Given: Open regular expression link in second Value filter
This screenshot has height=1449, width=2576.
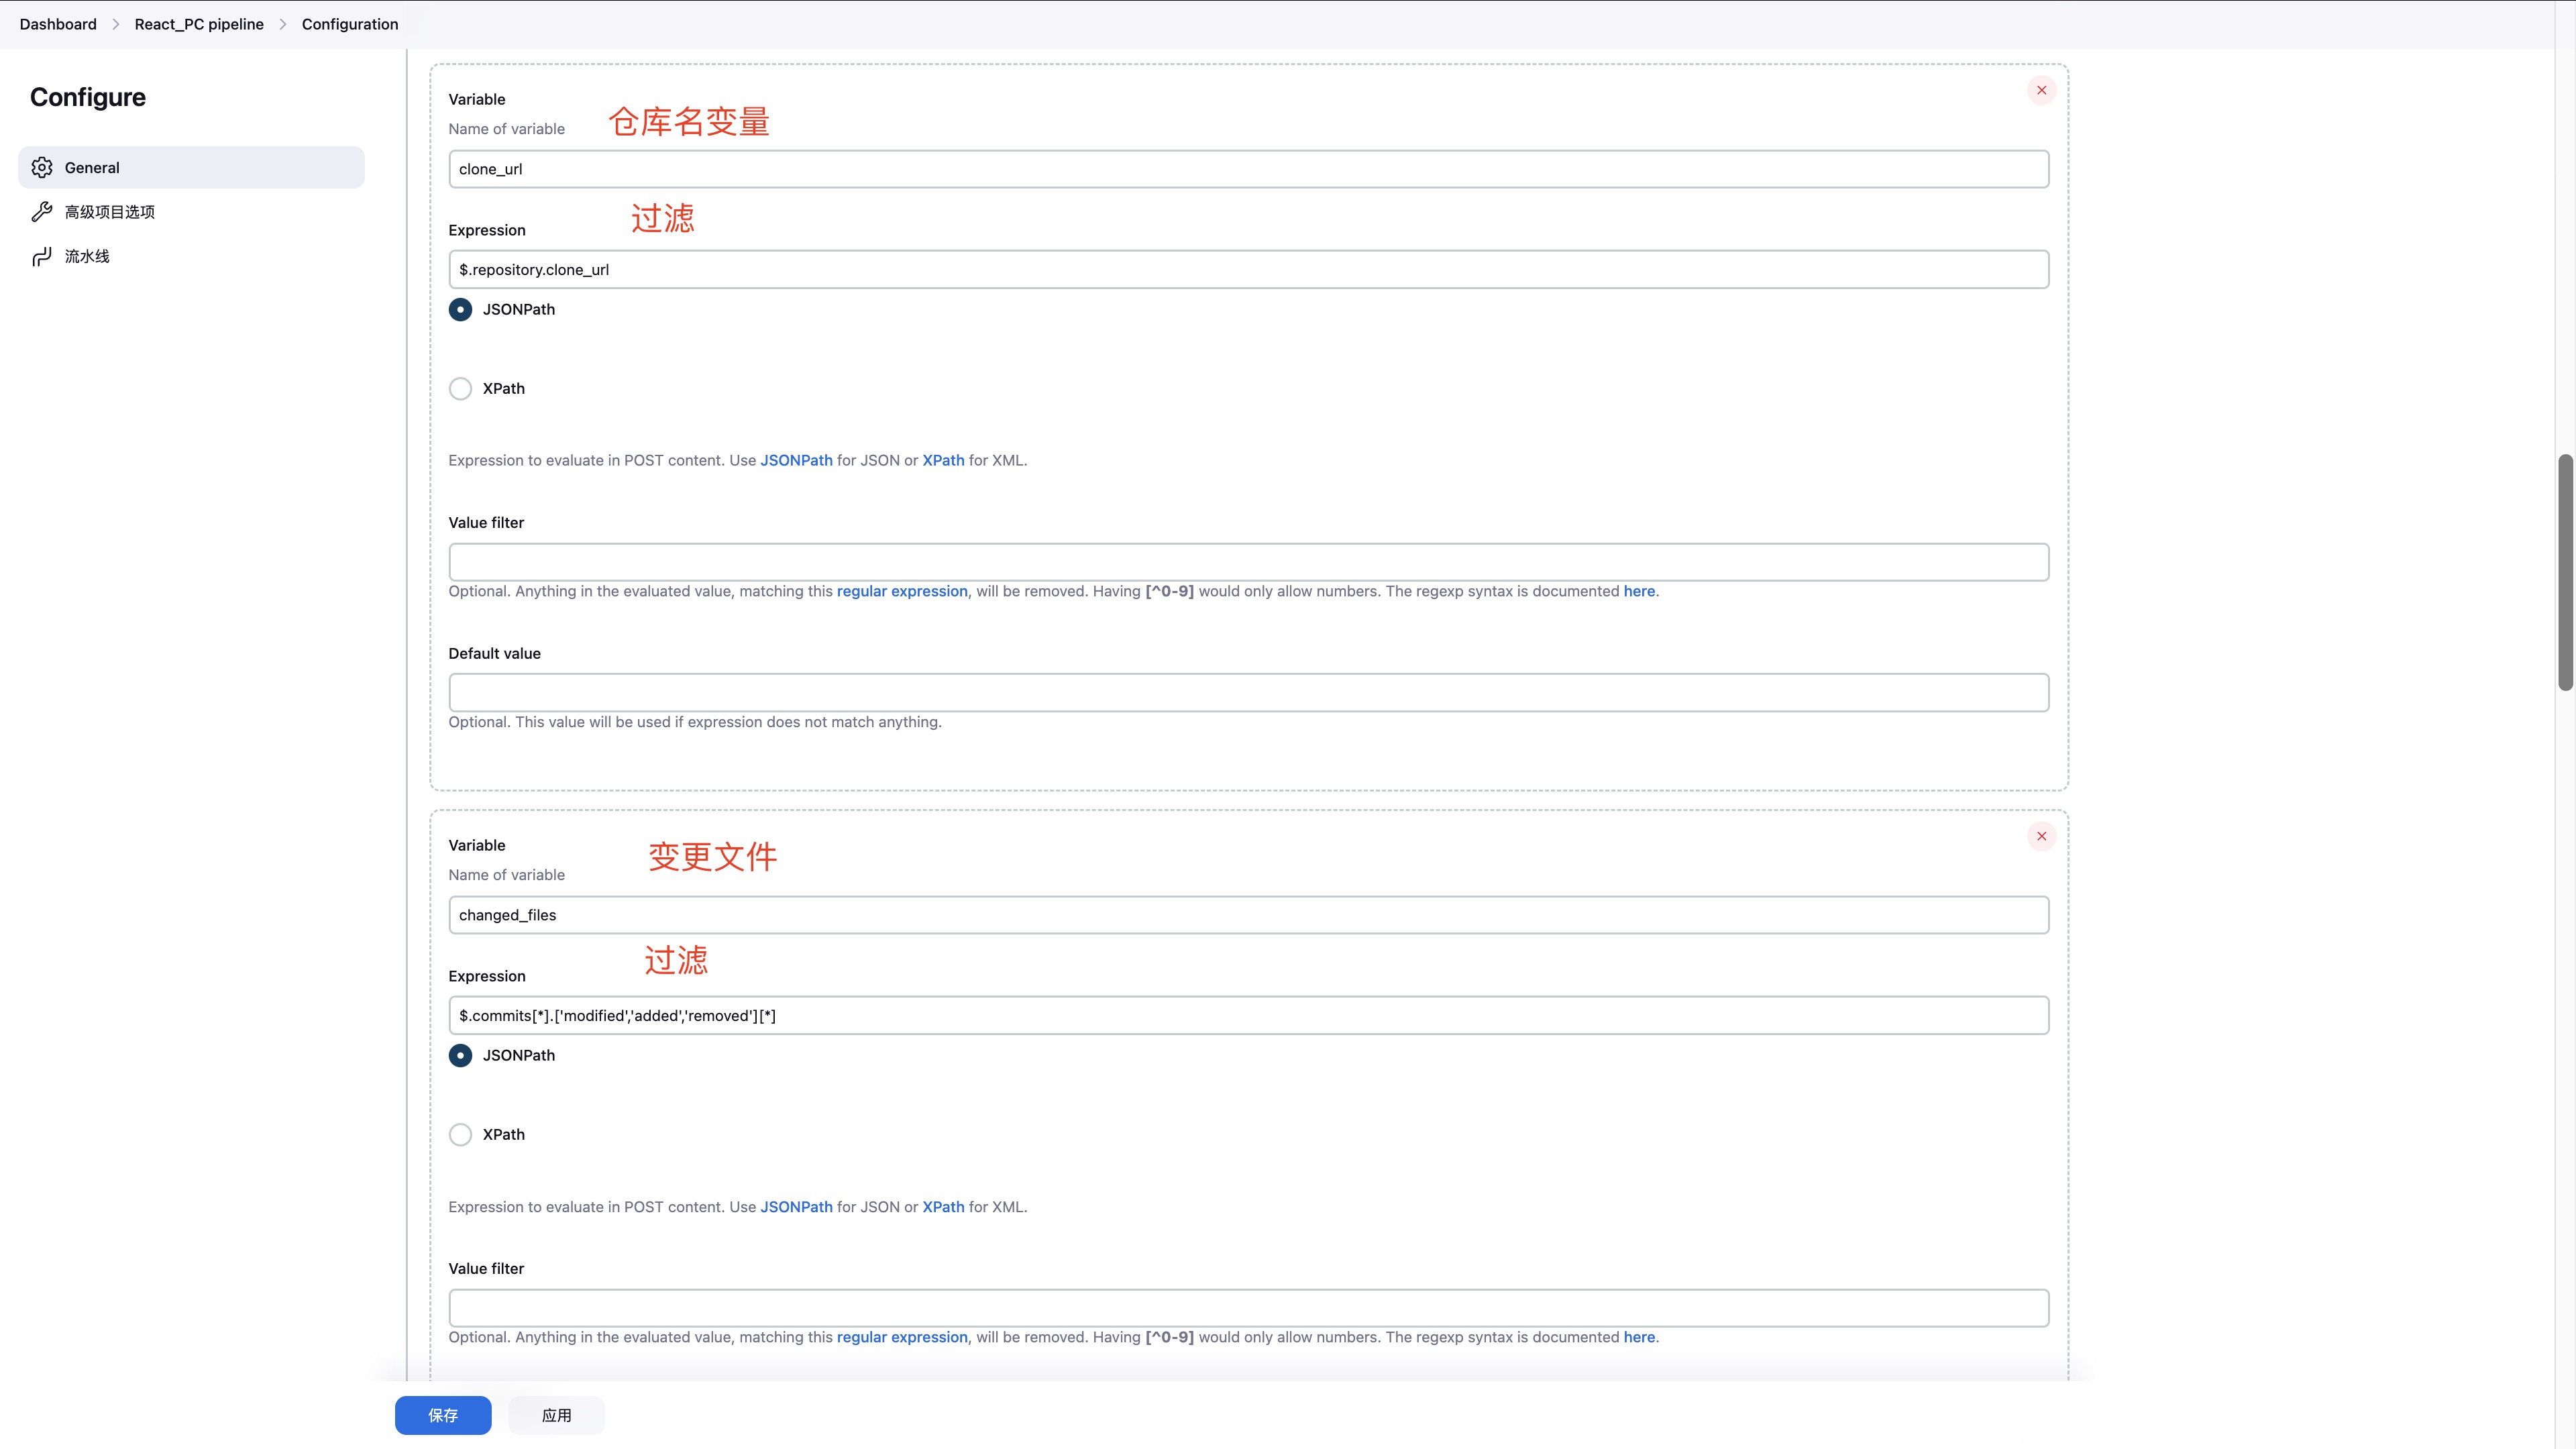Looking at the screenshot, I should tap(902, 1337).
